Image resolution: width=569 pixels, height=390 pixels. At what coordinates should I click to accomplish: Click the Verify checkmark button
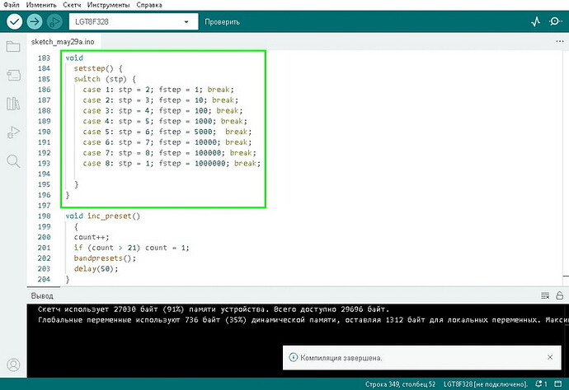pyautogui.click(x=15, y=21)
